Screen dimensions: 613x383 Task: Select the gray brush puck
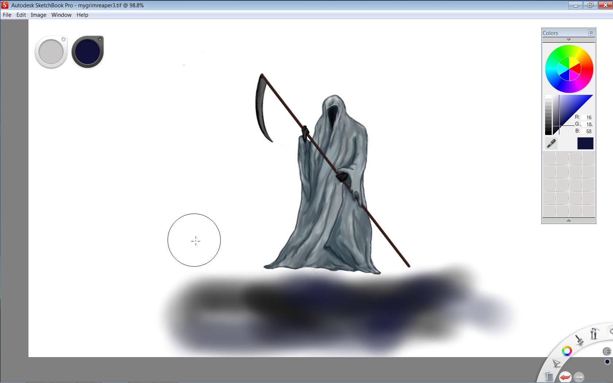[x=51, y=51]
